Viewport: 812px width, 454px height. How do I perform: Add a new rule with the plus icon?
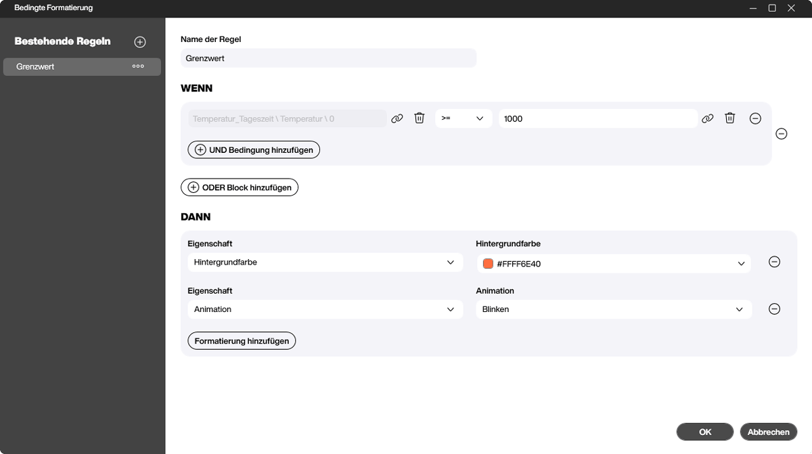click(x=139, y=41)
